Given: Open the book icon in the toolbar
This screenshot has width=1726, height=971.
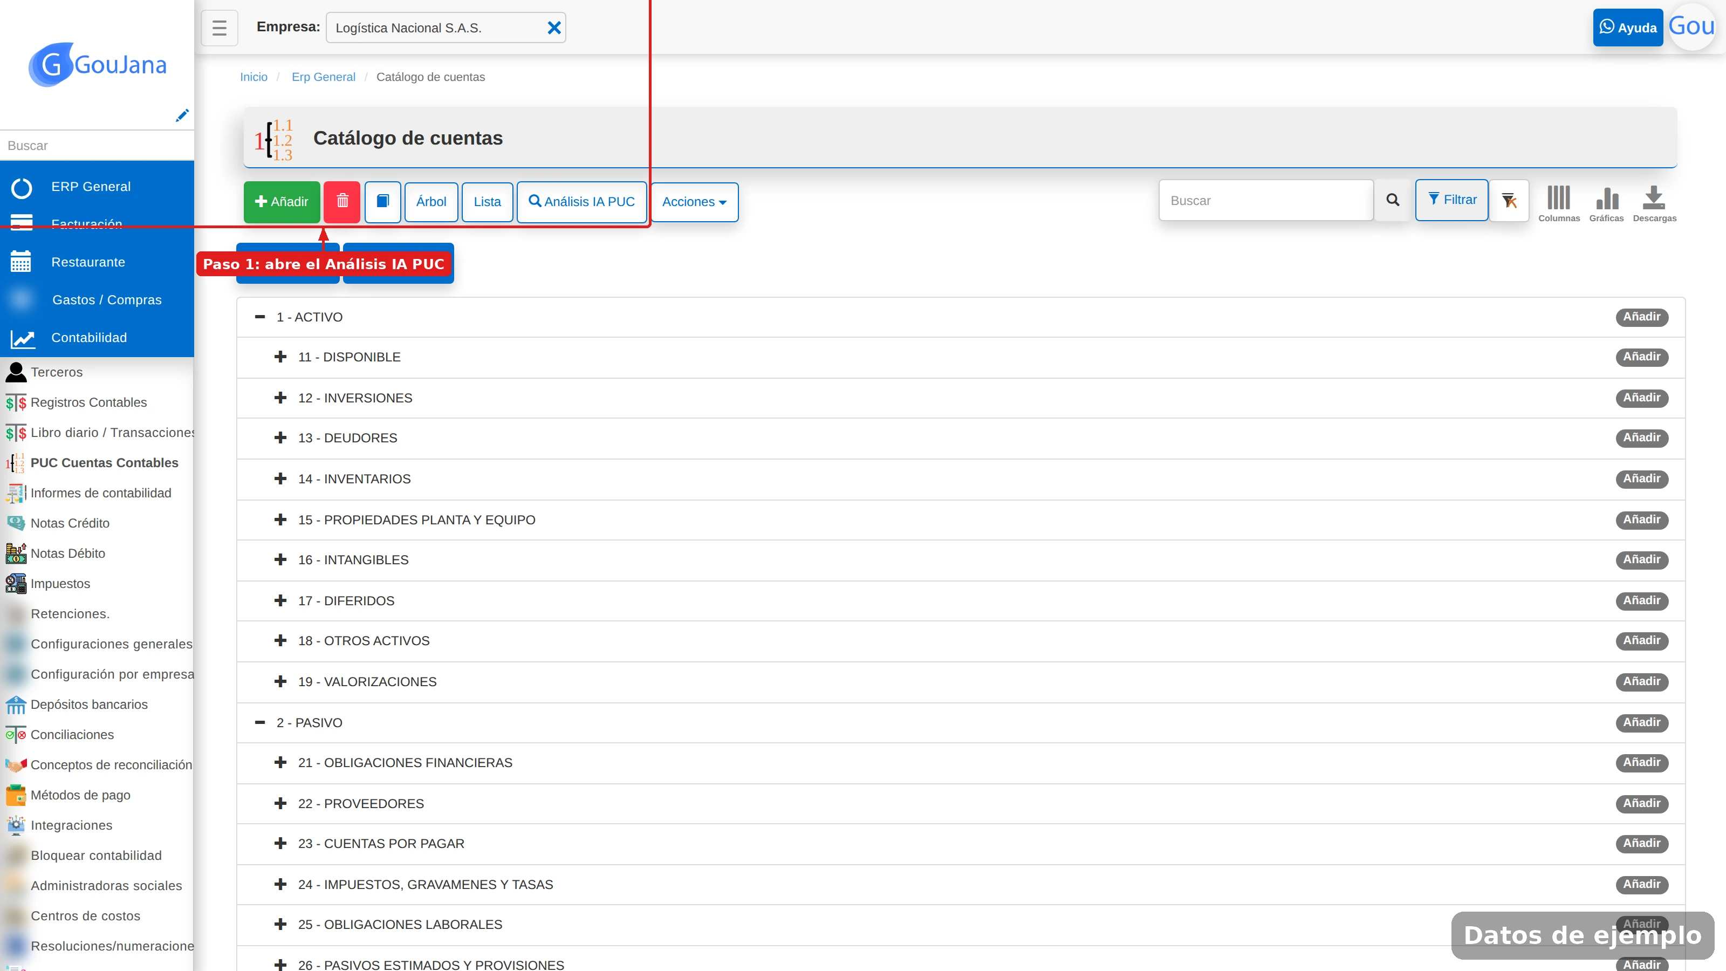Looking at the screenshot, I should [x=382, y=201].
